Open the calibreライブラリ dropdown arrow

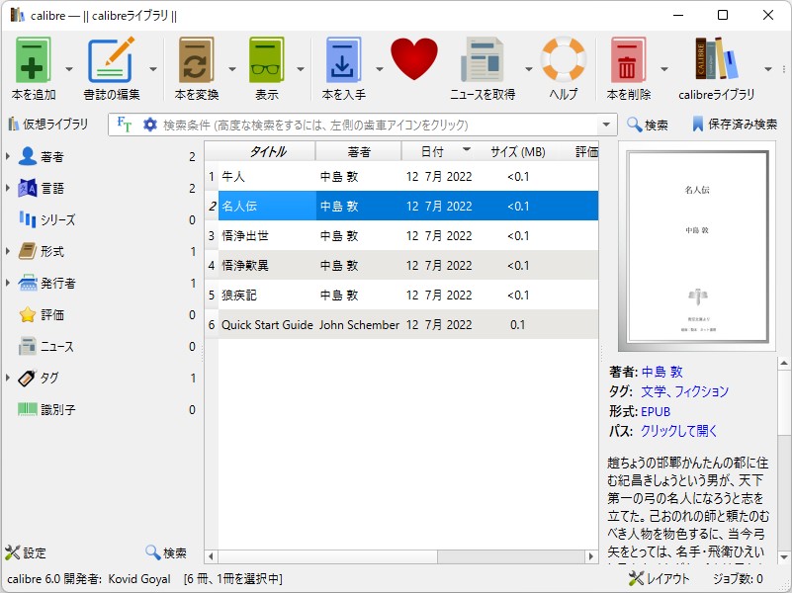[766, 67]
